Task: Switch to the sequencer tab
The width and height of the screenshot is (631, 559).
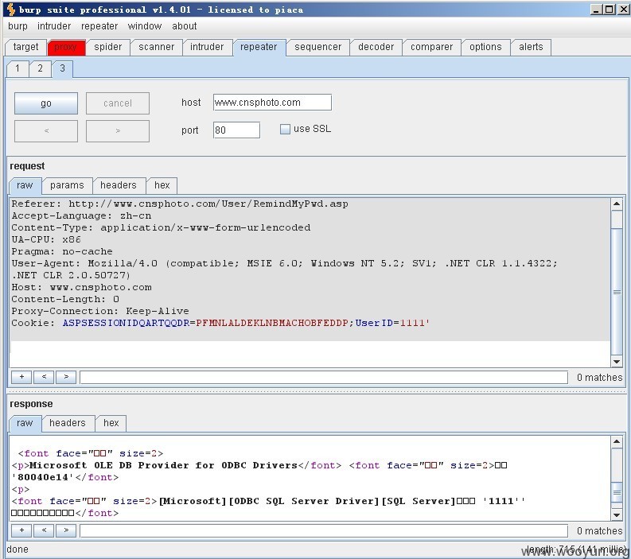Action: (318, 47)
